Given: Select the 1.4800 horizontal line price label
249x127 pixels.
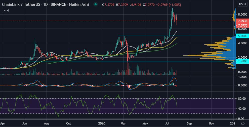Looking at the screenshot, I should [x=242, y=61].
